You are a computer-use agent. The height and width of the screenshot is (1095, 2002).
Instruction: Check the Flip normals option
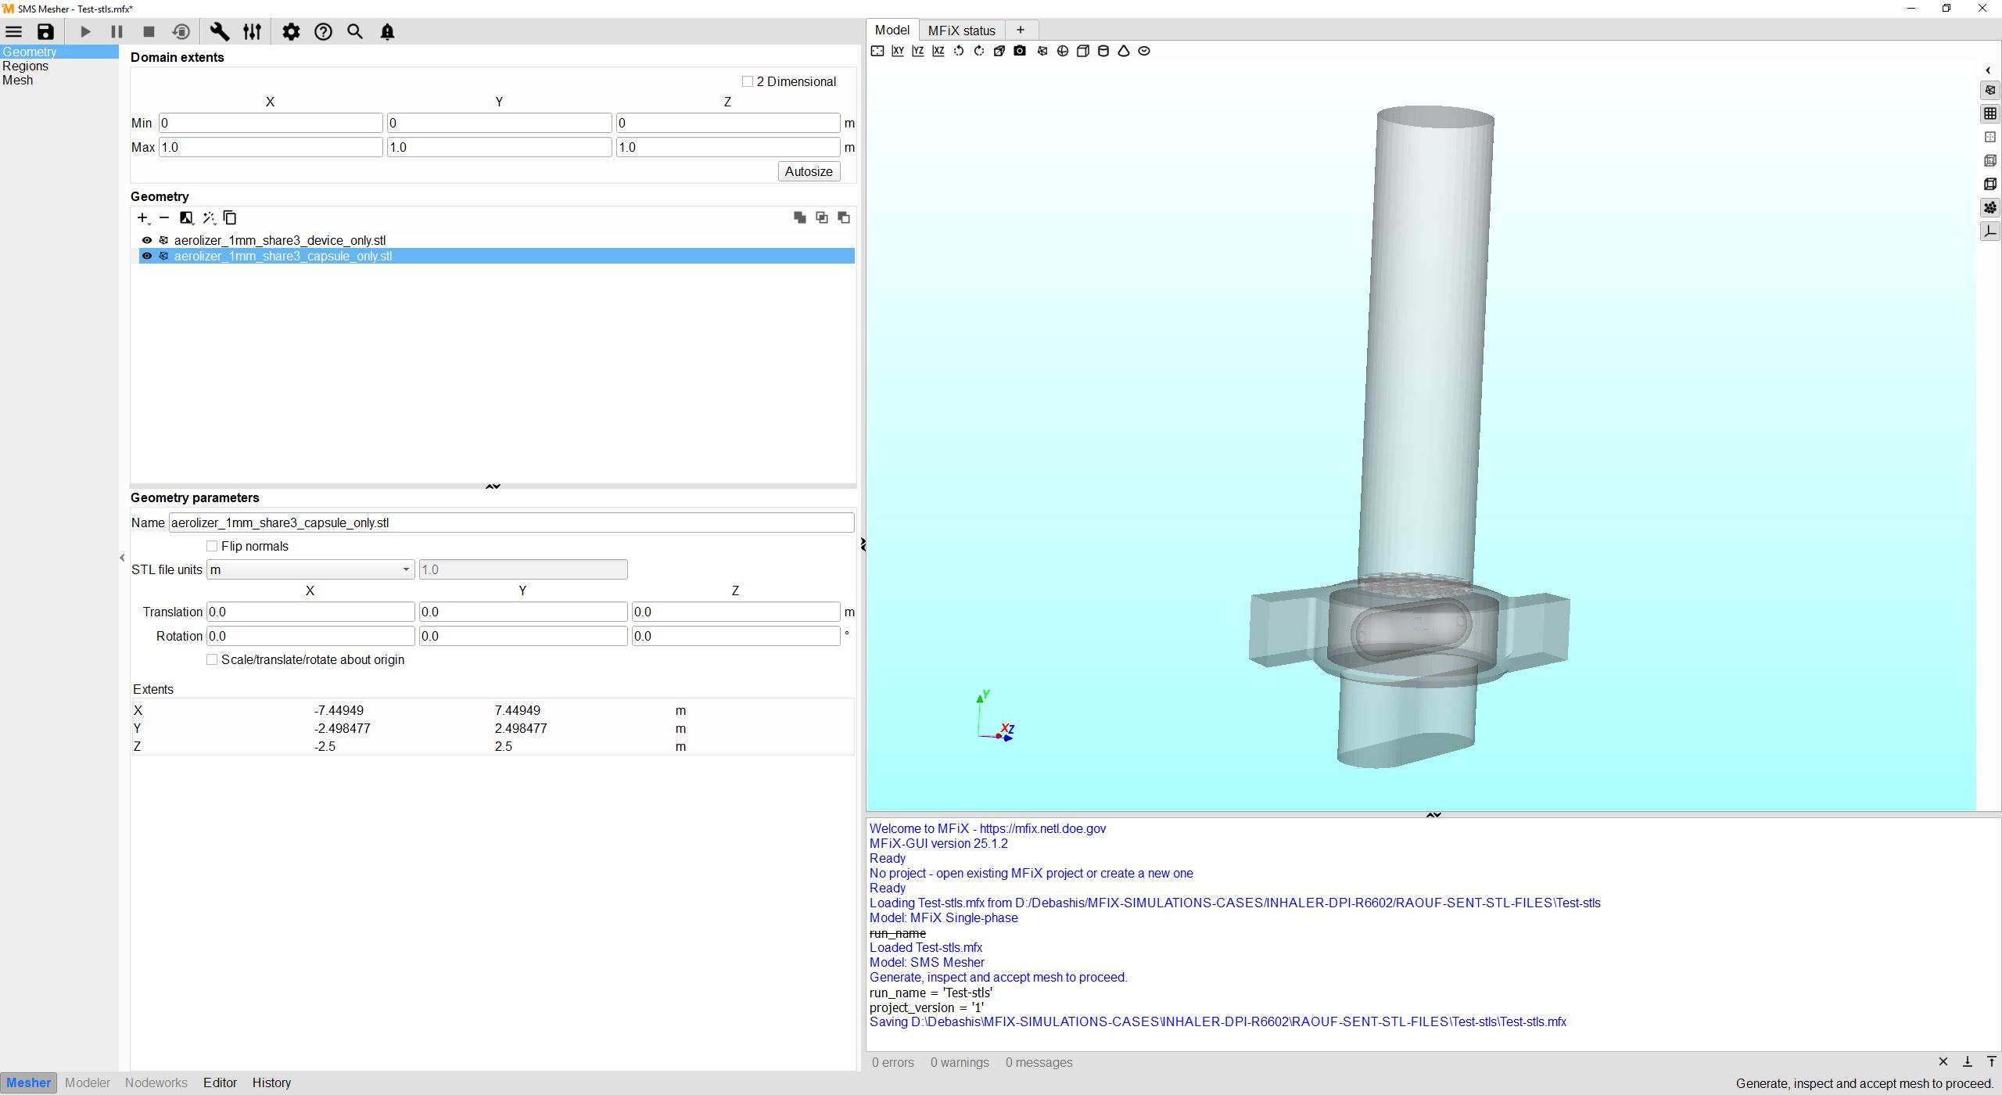click(x=212, y=546)
